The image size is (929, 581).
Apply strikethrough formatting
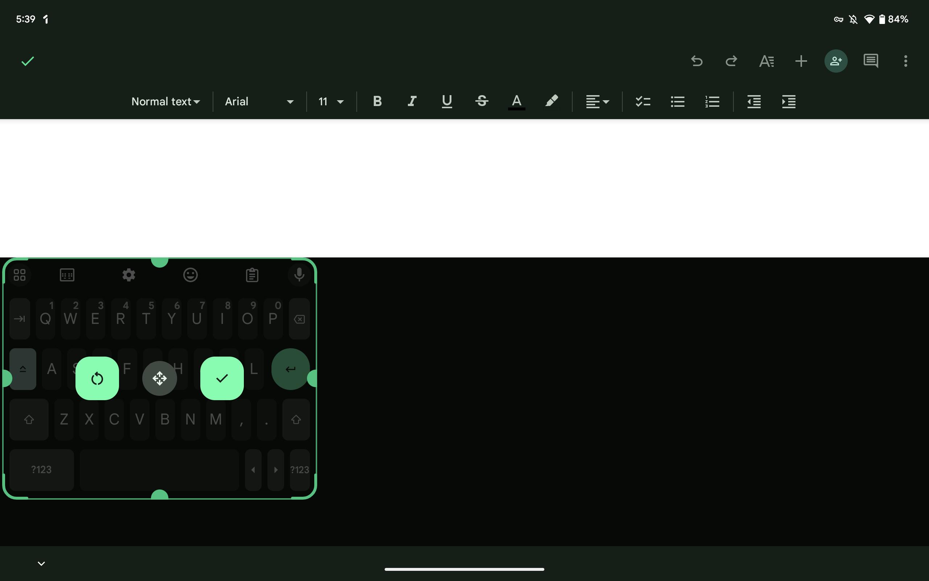(x=482, y=101)
